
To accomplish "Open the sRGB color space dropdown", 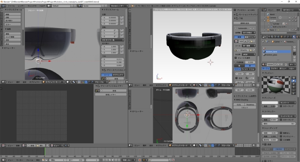I will [x=248, y=54].
